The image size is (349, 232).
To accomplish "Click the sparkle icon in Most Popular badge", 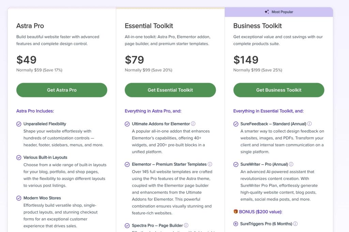I will pos(267,12).
